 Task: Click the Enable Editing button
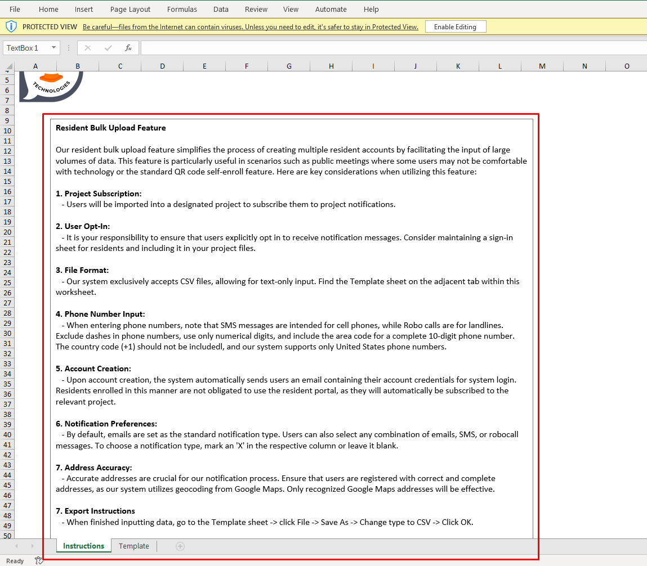(x=455, y=27)
